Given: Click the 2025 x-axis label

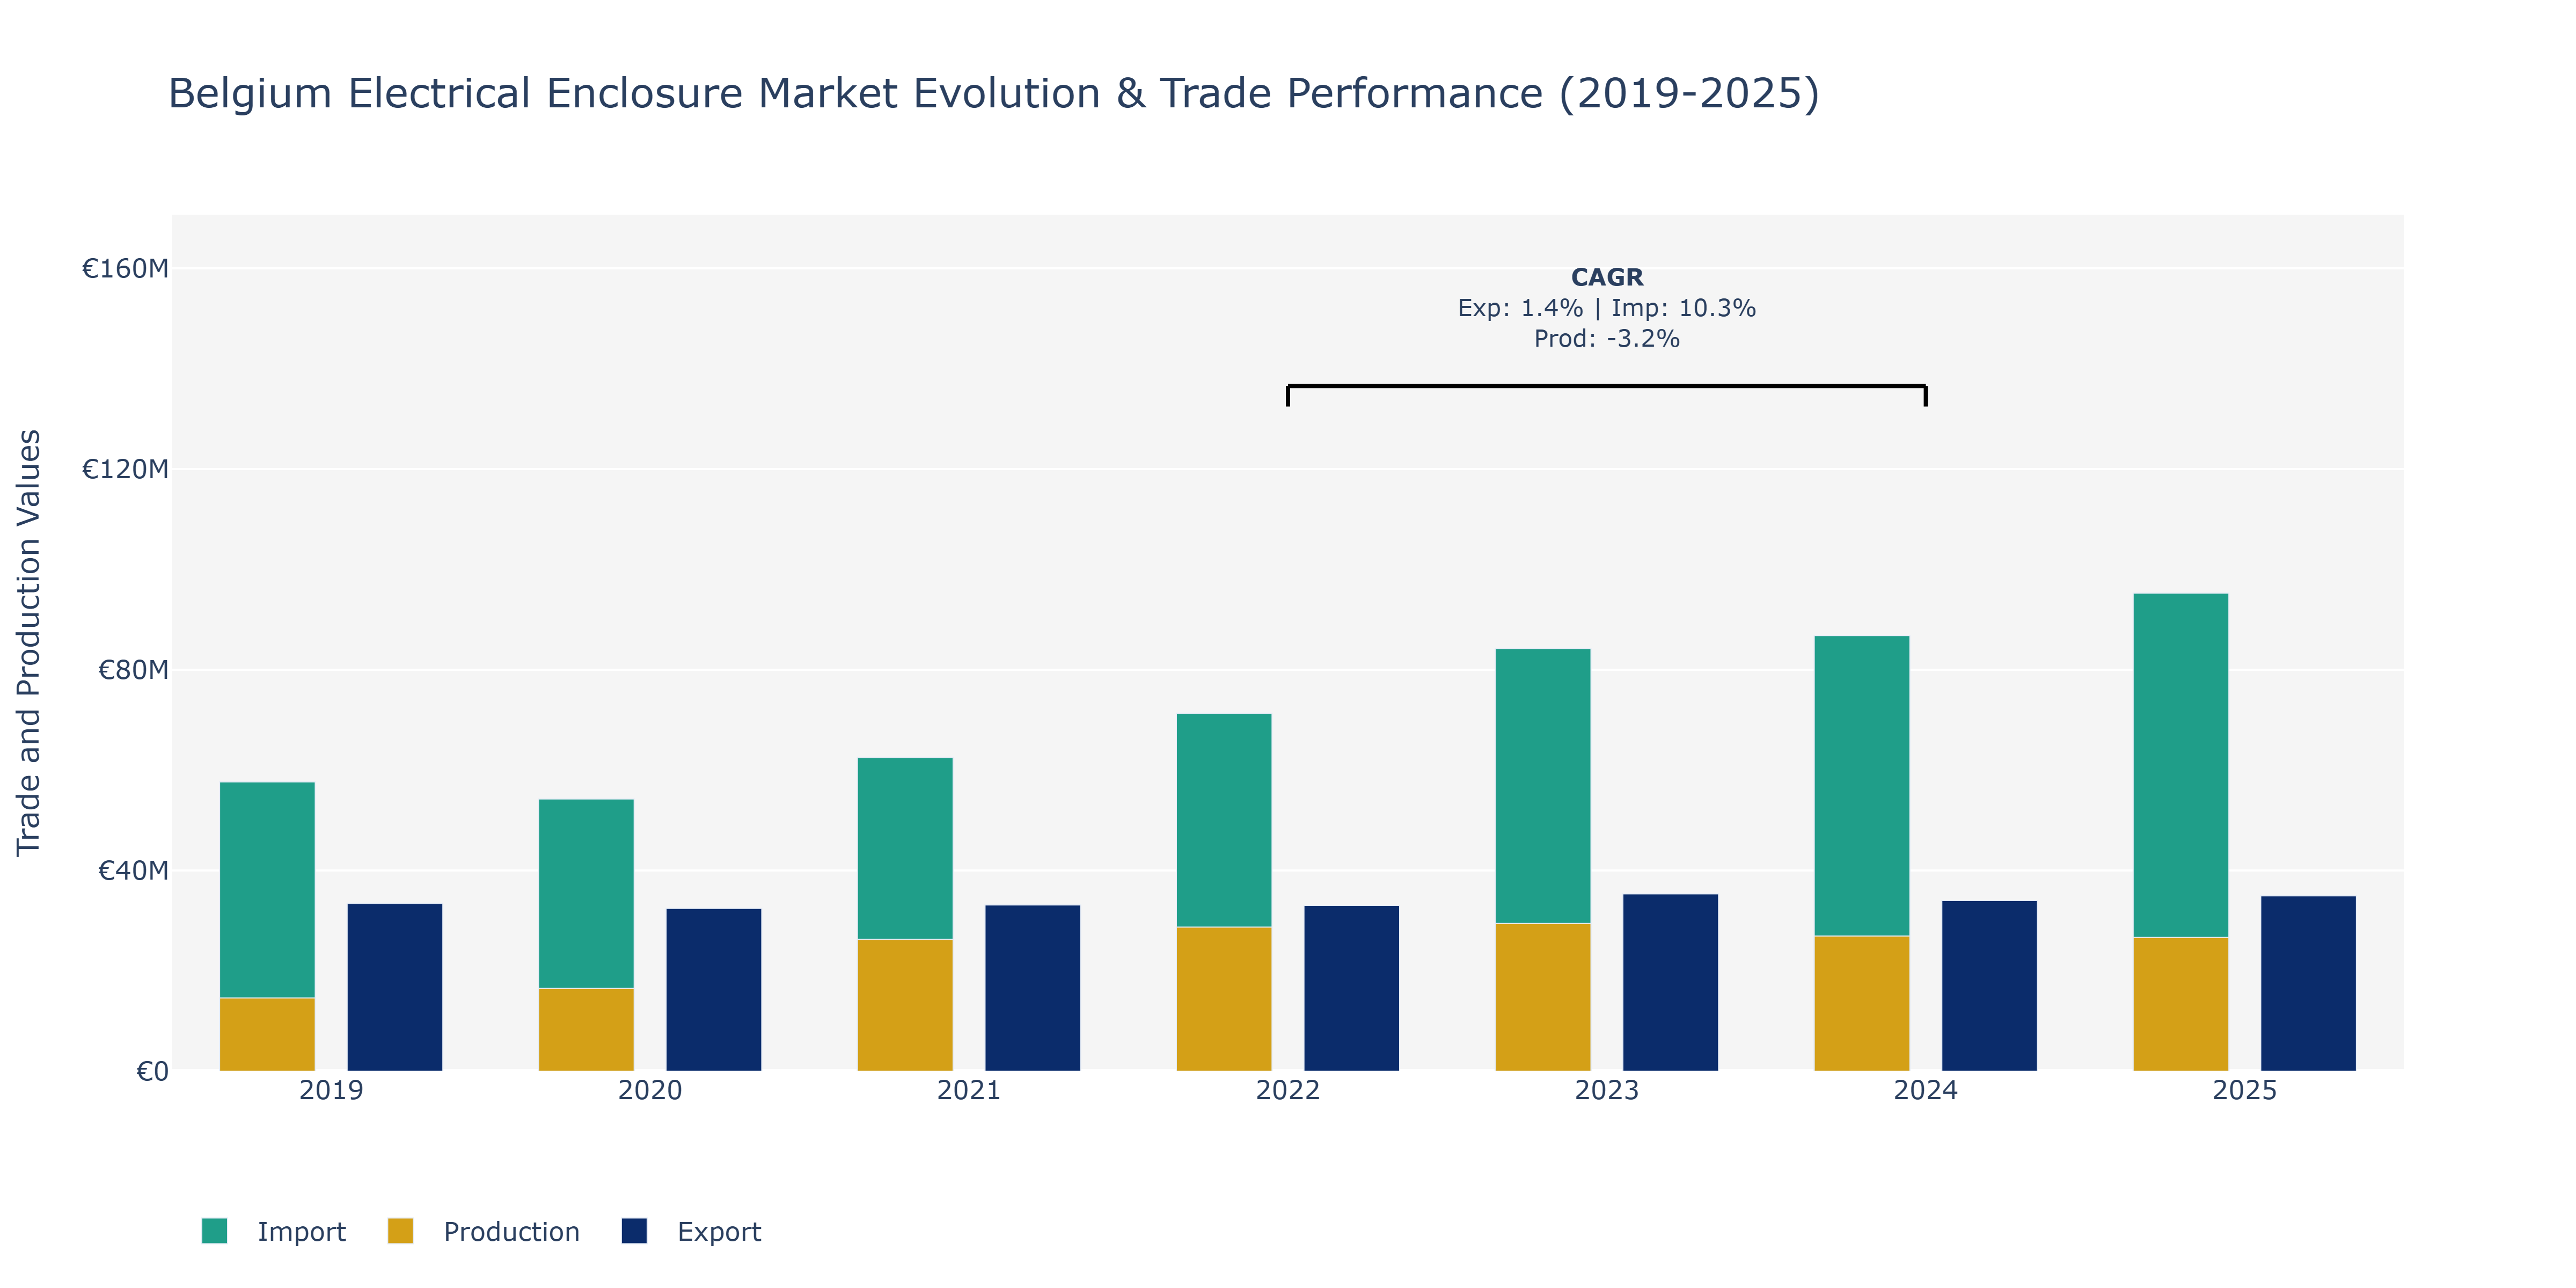Looking at the screenshot, I should tap(2245, 1090).
